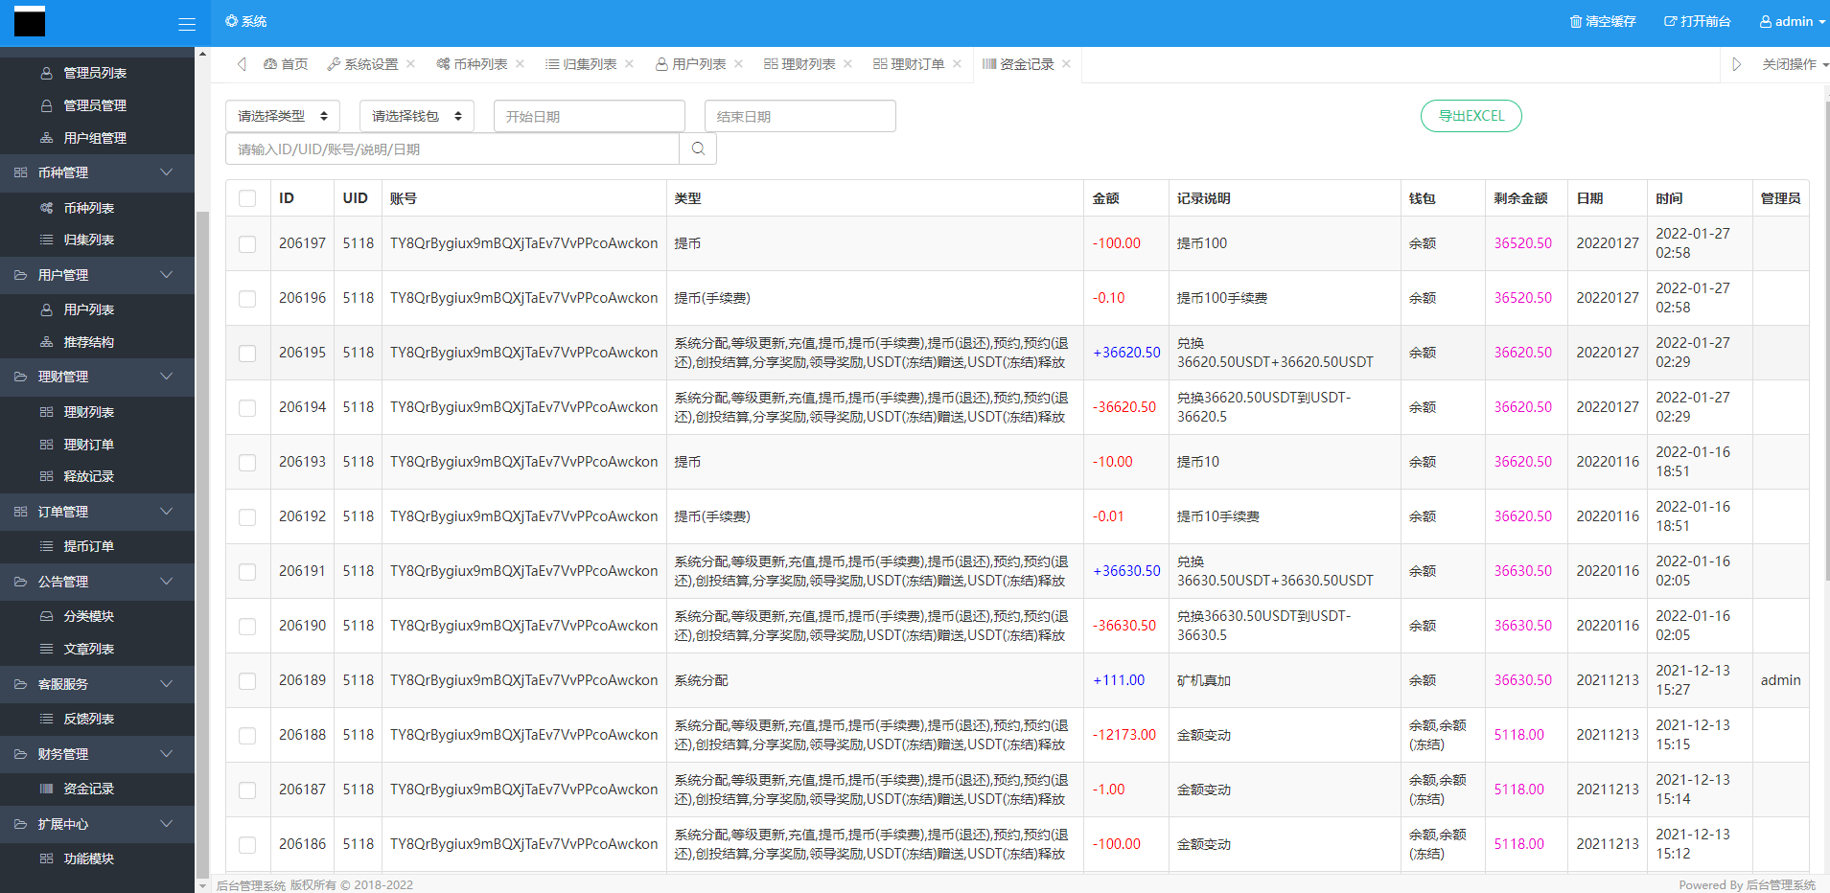The height and width of the screenshot is (893, 1830).
Task: Check the row checkbox for ID 206189
Action: 247,680
